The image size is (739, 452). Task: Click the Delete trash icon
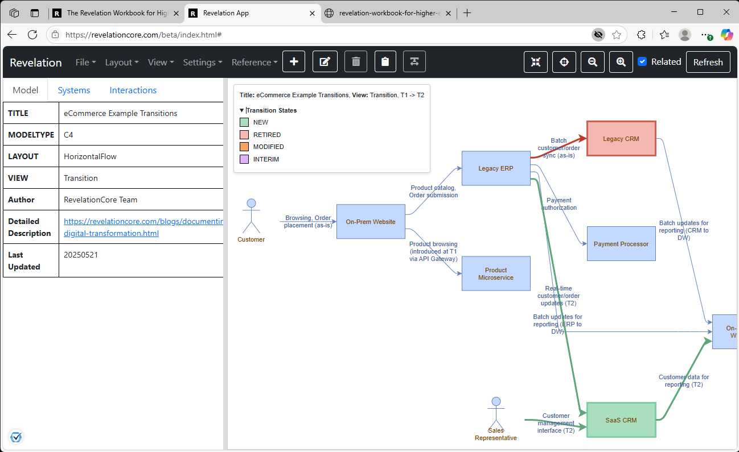pos(356,61)
